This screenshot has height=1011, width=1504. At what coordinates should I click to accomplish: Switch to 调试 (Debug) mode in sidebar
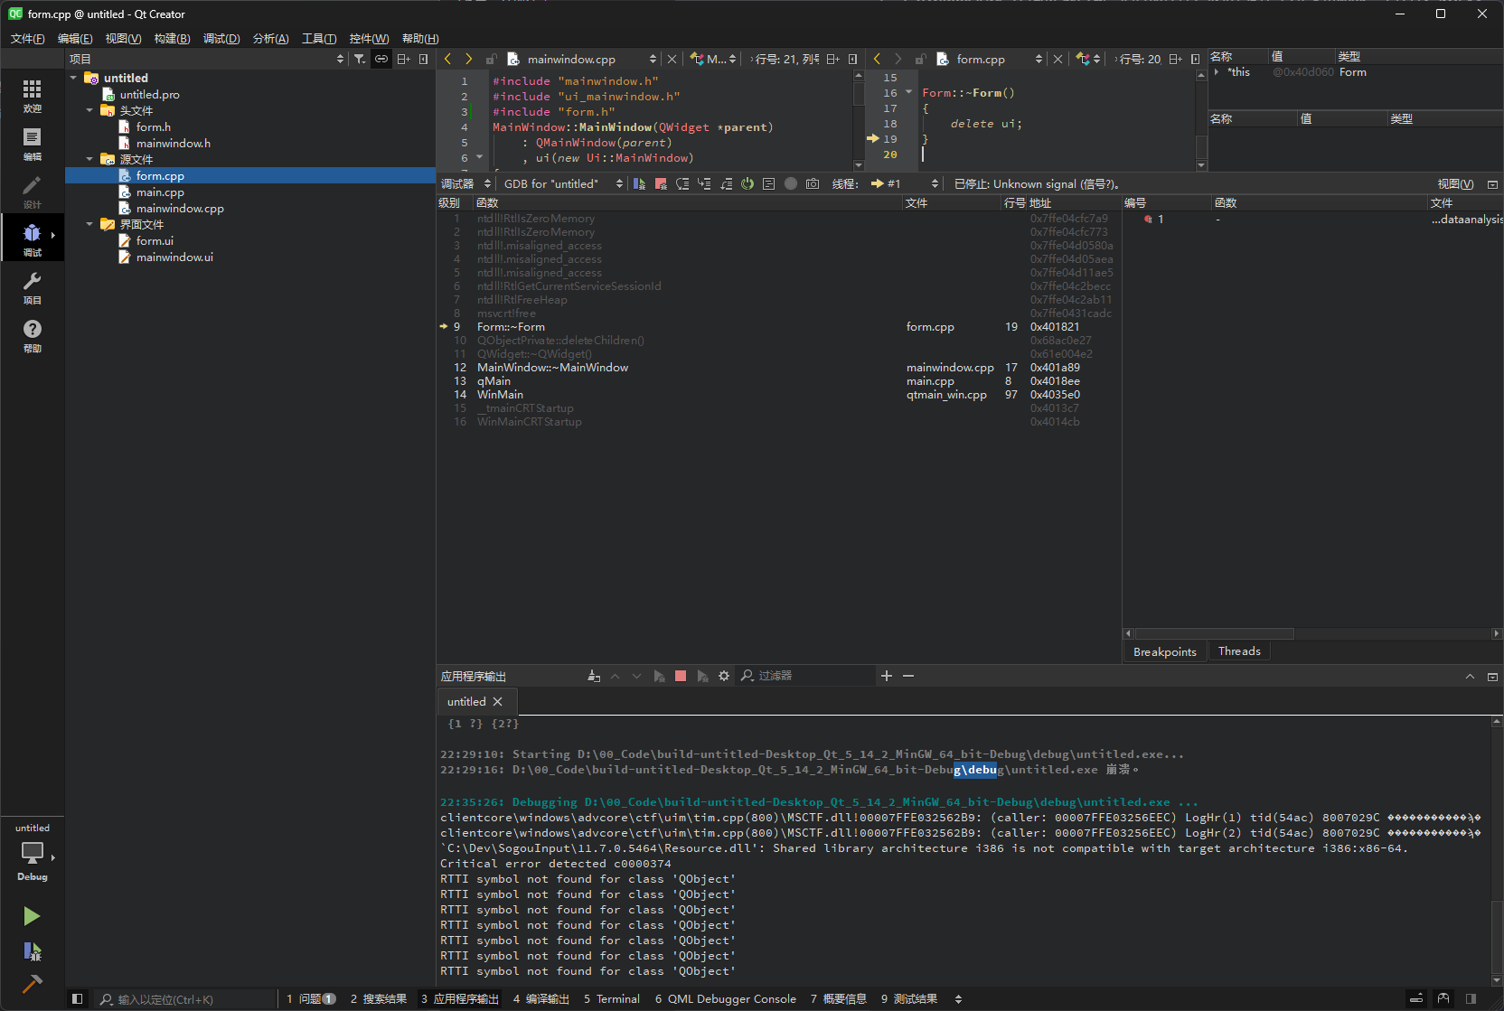(32, 239)
